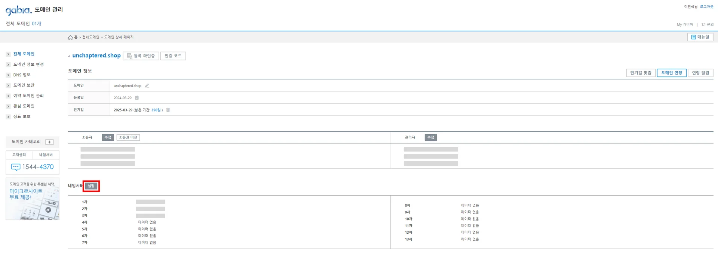
Task: Open the 매뉴얼 manual button
Action: point(700,37)
